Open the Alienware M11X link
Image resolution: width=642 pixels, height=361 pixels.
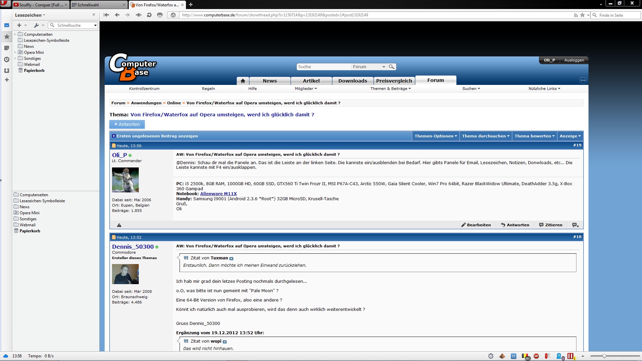point(218,194)
